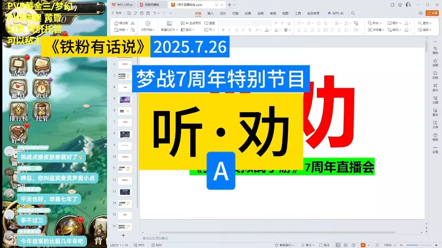The image size is (442, 248).
Task: Open the 形状 shapes dropdown
Action: point(375,23)
